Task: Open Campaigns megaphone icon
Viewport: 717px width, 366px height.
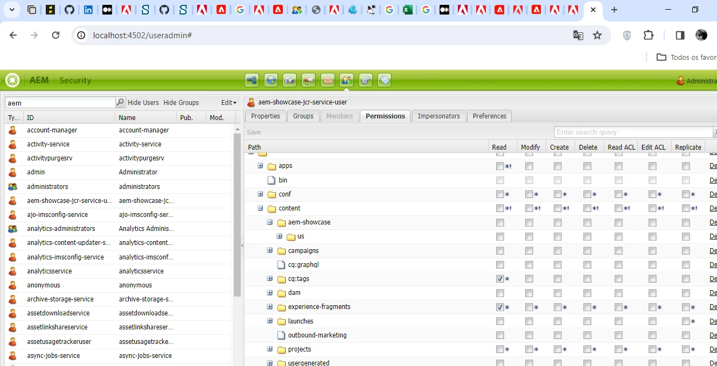Action: [x=309, y=80]
